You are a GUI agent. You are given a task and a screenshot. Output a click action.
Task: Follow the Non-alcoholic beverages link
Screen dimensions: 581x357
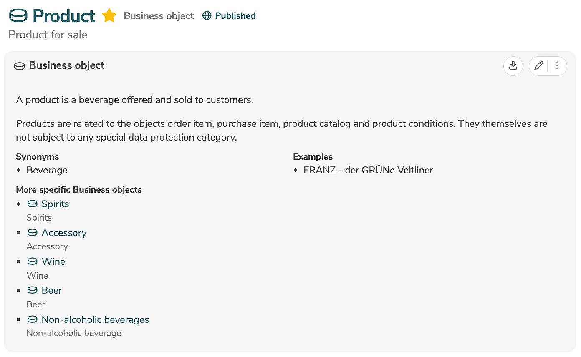tap(95, 319)
